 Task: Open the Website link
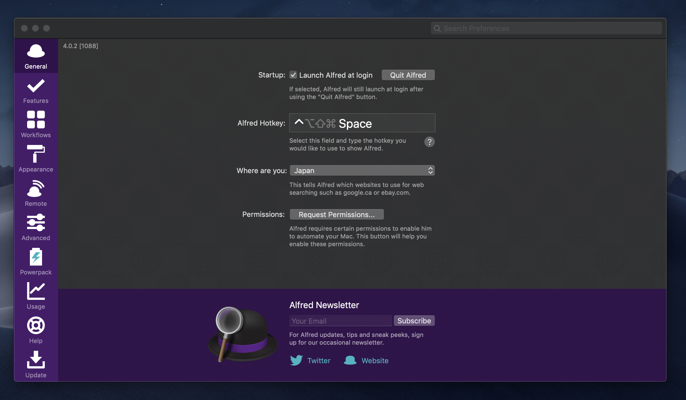coord(375,361)
